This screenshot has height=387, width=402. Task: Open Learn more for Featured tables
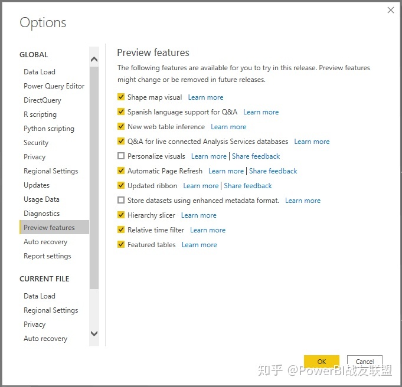click(x=199, y=245)
